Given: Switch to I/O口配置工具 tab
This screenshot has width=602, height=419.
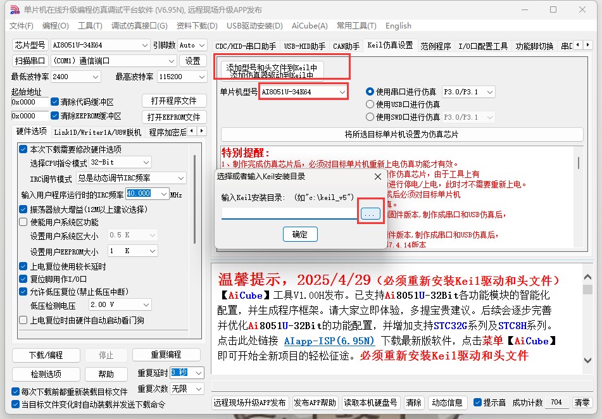Looking at the screenshot, I should pos(484,46).
